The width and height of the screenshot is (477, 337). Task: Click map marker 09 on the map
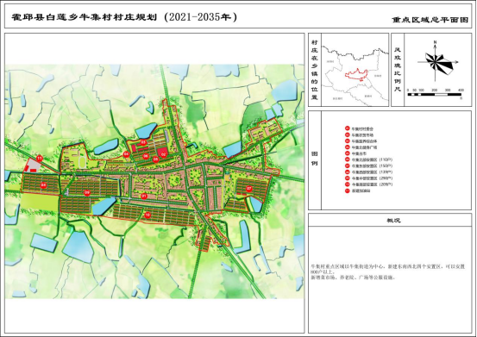(87, 192)
